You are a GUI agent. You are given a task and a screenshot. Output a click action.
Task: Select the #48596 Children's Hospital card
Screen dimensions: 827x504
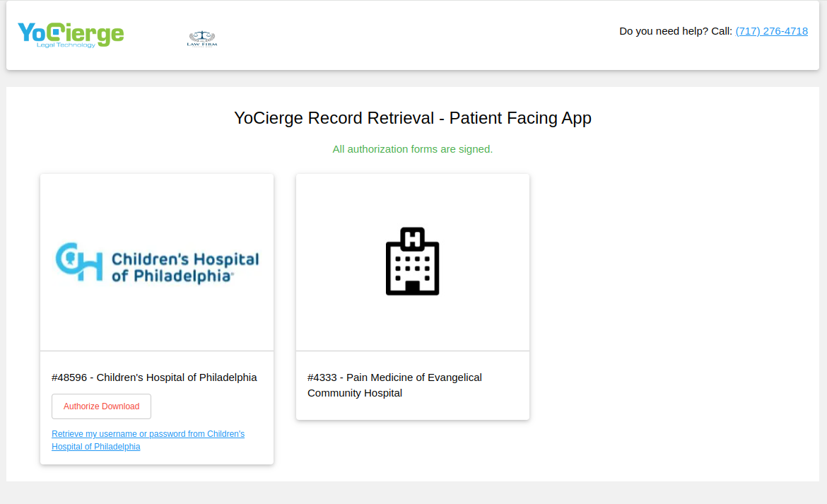156,318
